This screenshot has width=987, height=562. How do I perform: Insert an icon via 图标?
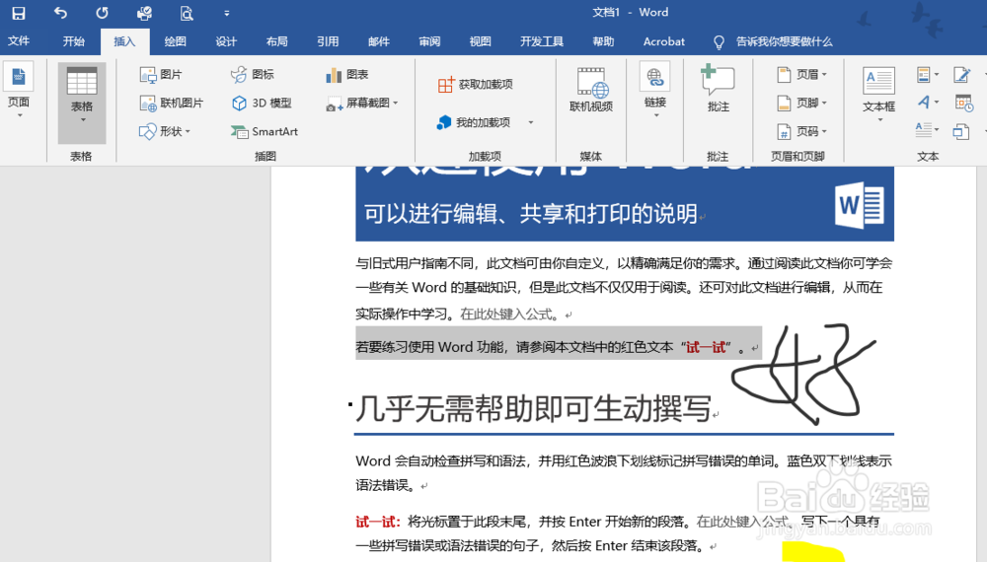pyautogui.click(x=253, y=74)
